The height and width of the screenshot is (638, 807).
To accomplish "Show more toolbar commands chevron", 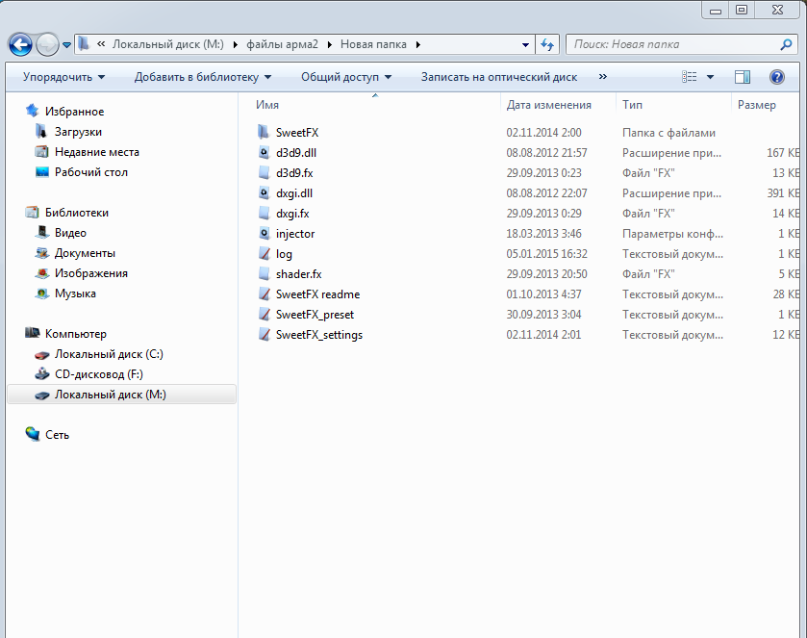I will 603,77.
